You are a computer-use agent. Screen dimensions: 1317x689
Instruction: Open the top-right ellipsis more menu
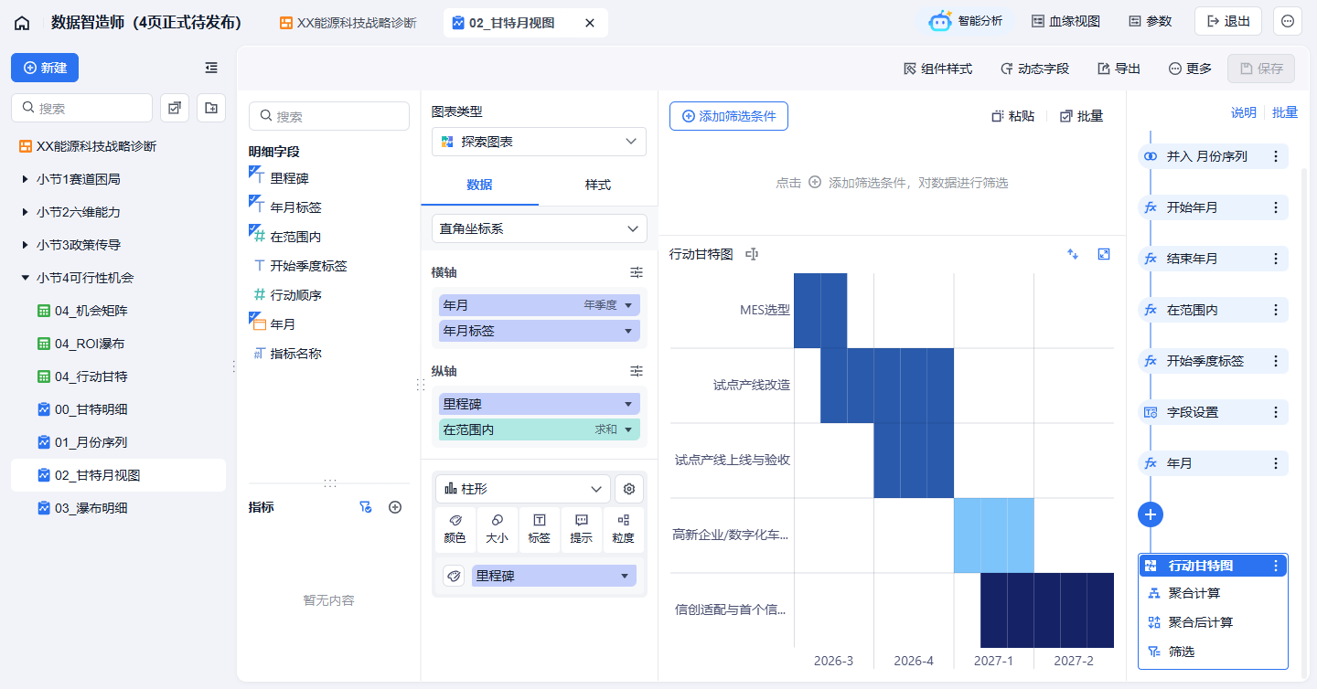tap(1288, 21)
